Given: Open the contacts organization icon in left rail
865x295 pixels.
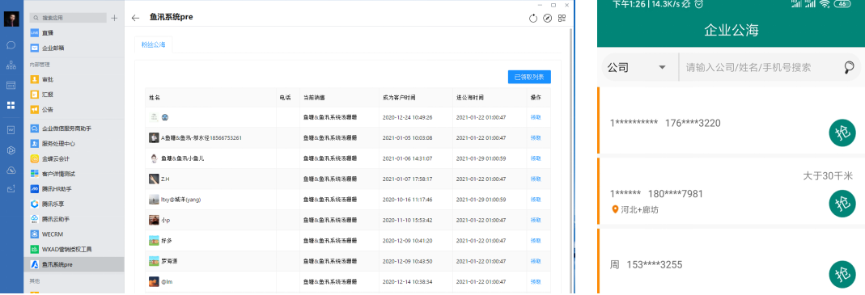Looking at the screenshot, I should pos(11,65).
